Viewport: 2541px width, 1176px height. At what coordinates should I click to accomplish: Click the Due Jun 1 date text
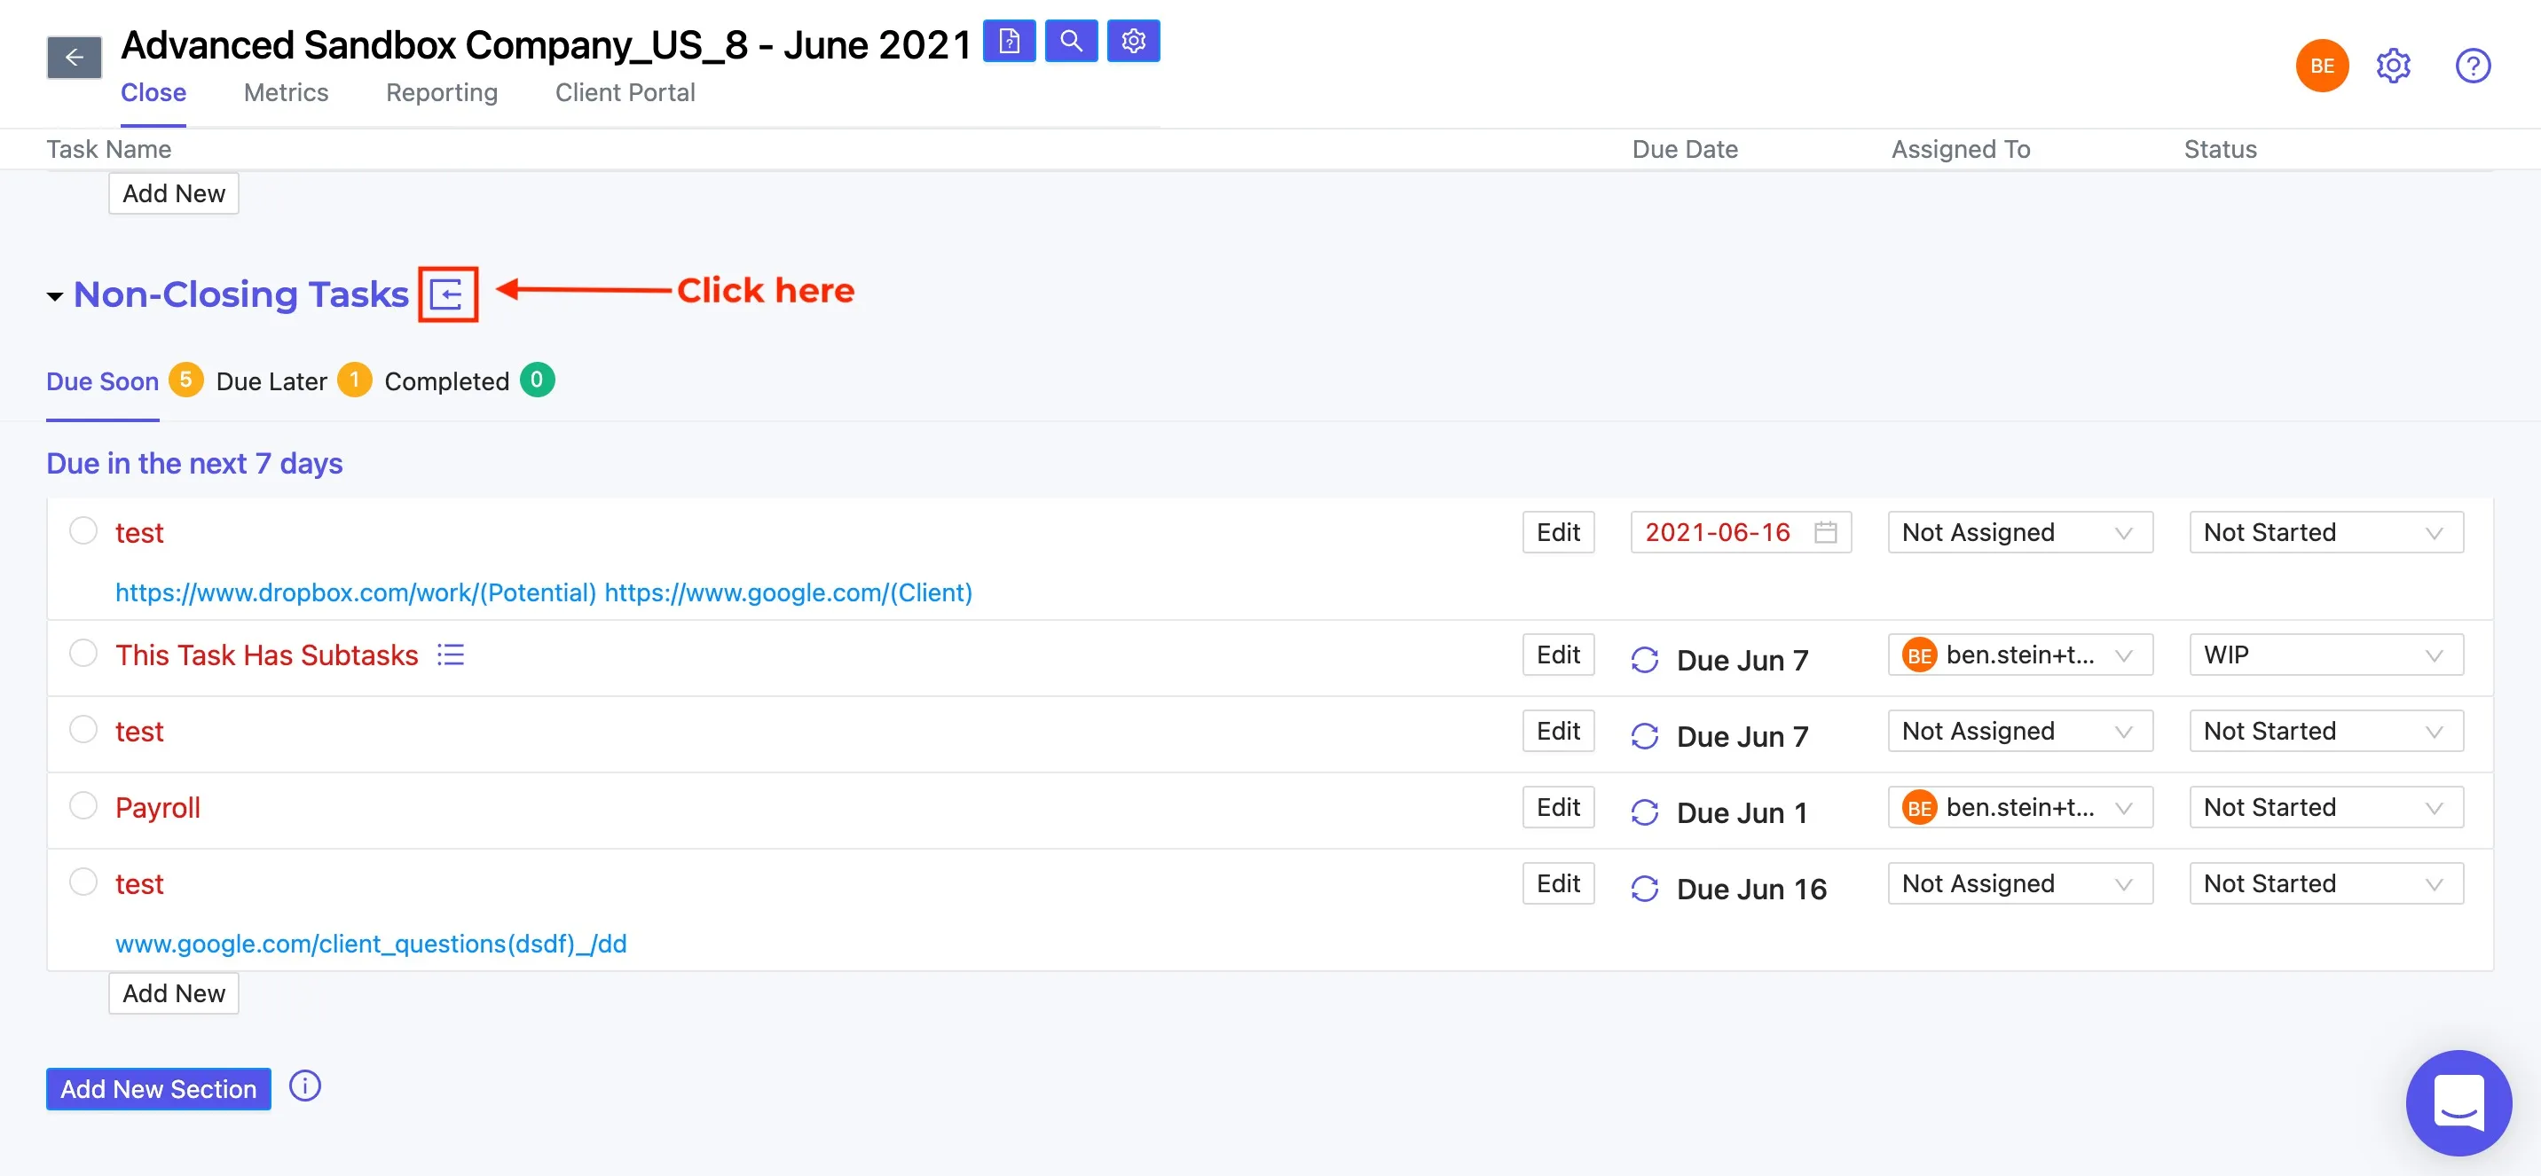[1742, 812]
